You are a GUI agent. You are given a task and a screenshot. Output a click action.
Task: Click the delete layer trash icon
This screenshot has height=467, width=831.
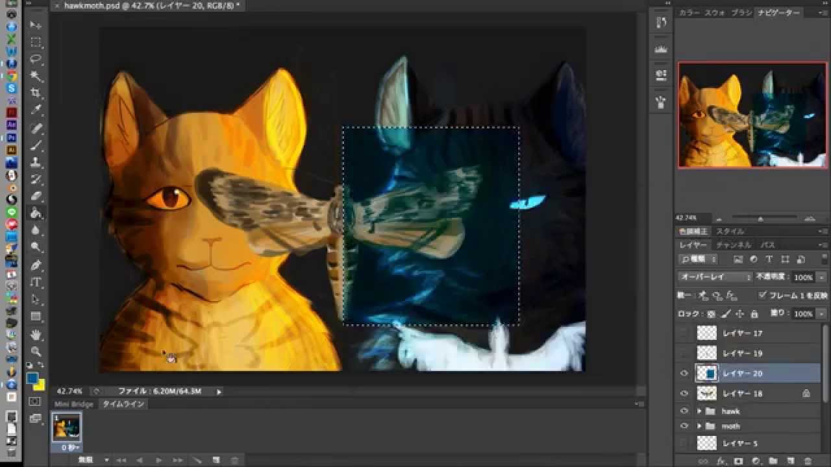coord(808,461)
